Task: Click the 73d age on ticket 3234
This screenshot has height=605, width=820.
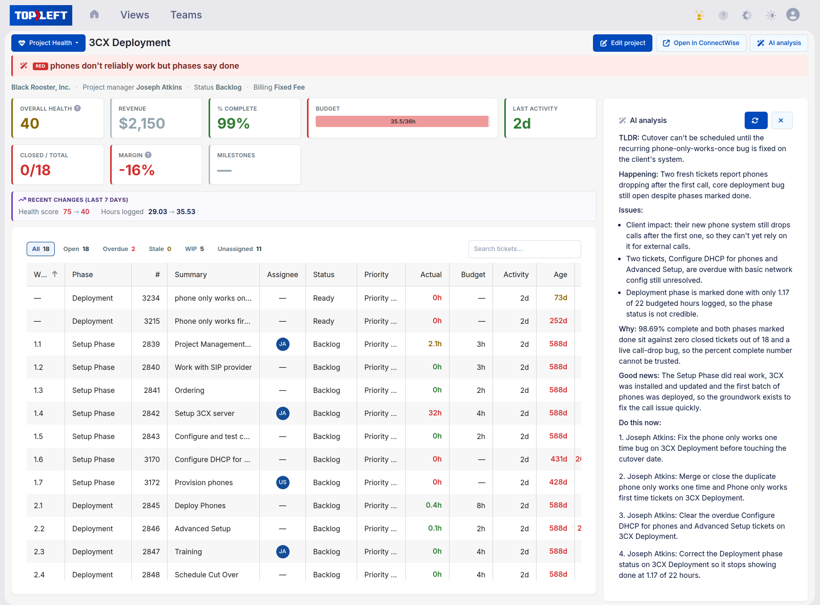Action: click(561, 298)
